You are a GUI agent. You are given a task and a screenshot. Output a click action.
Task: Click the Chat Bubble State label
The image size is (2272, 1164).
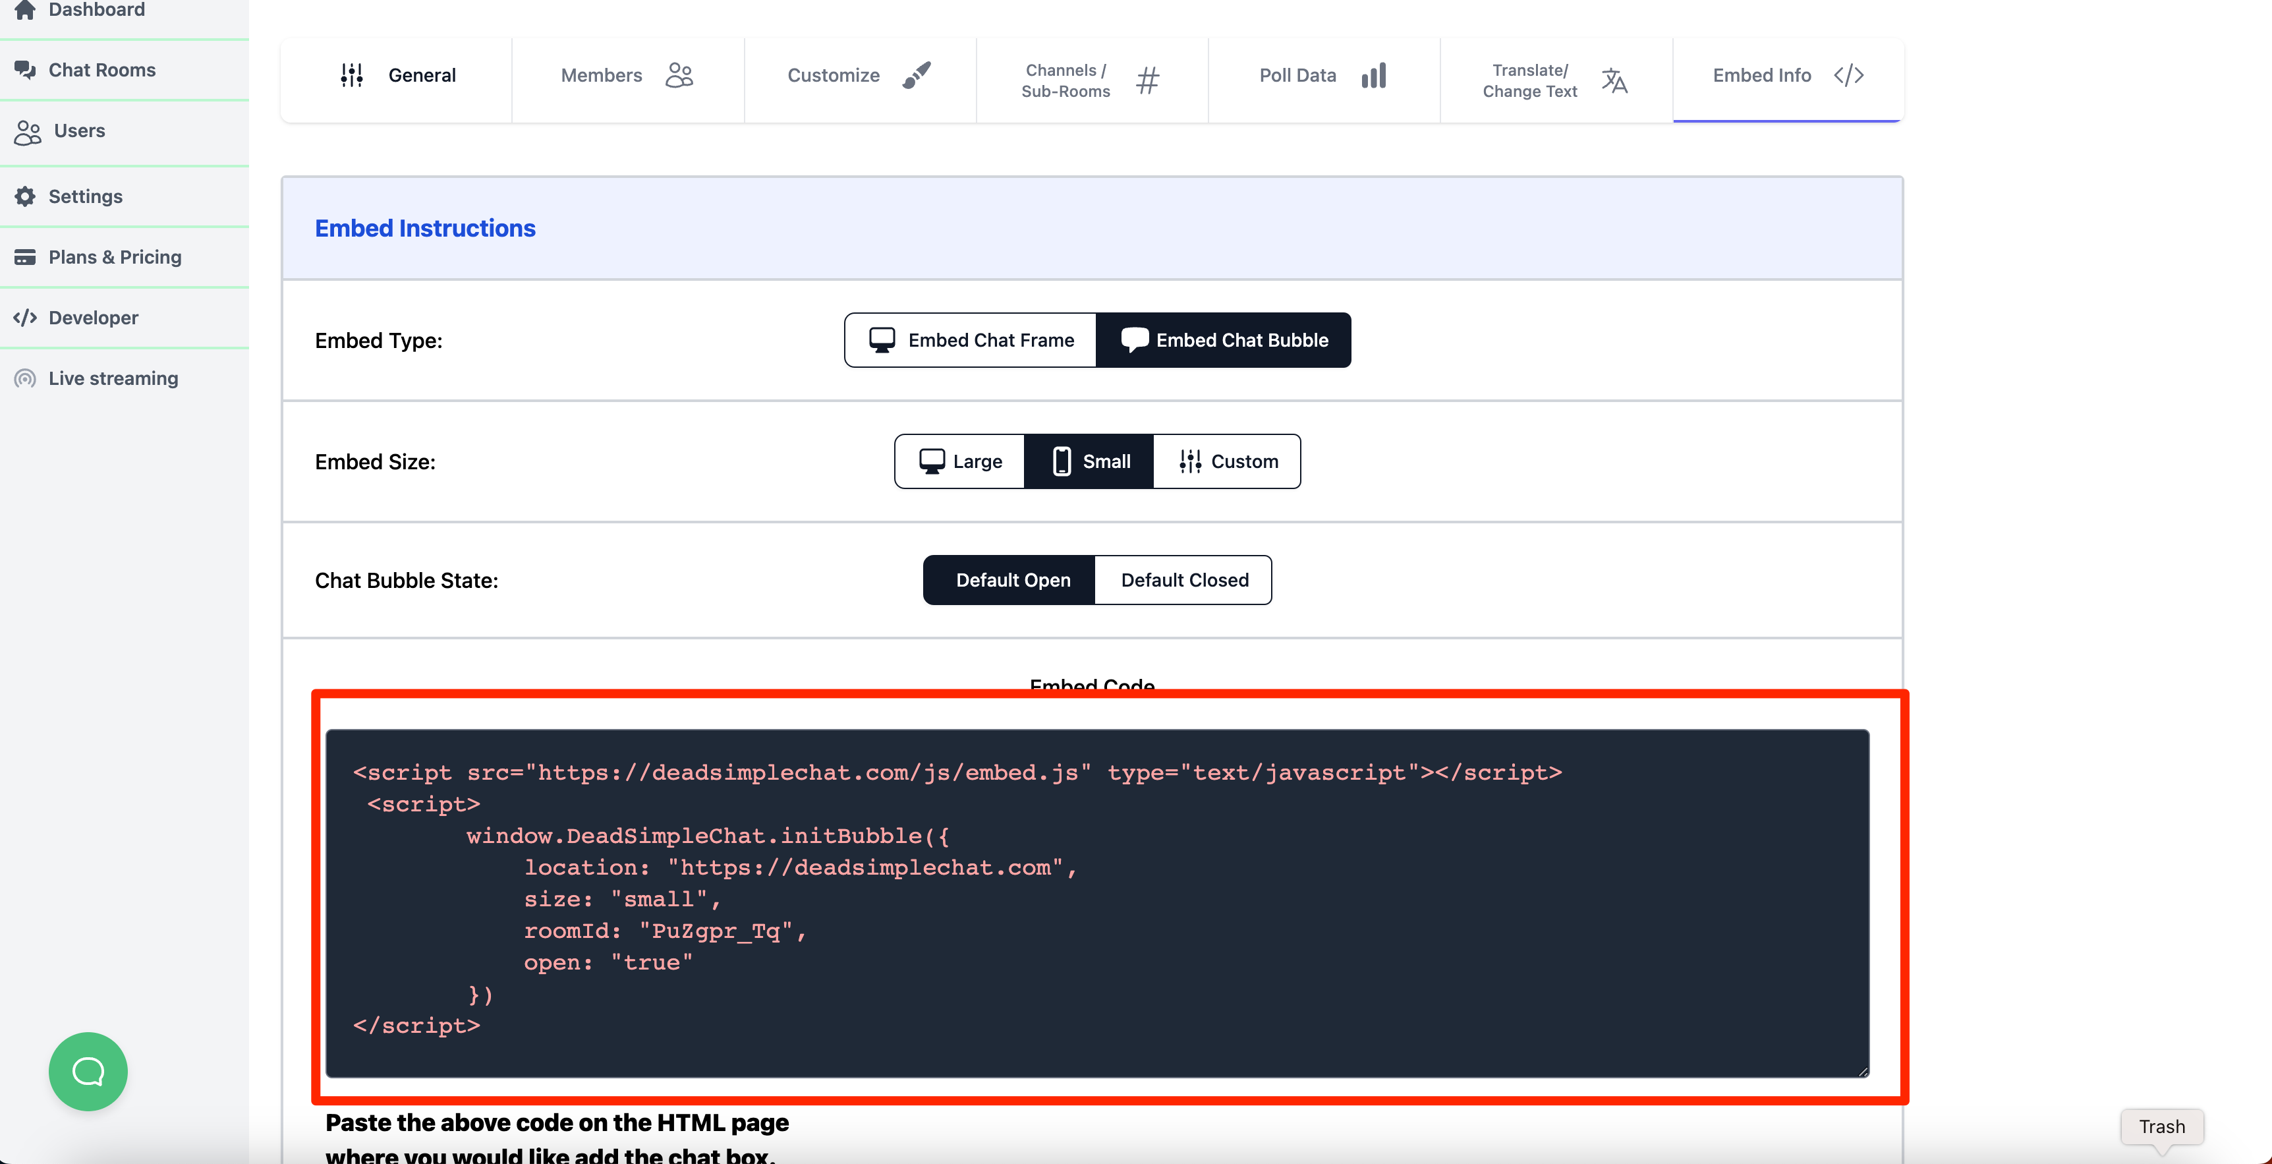pos(407,581)
